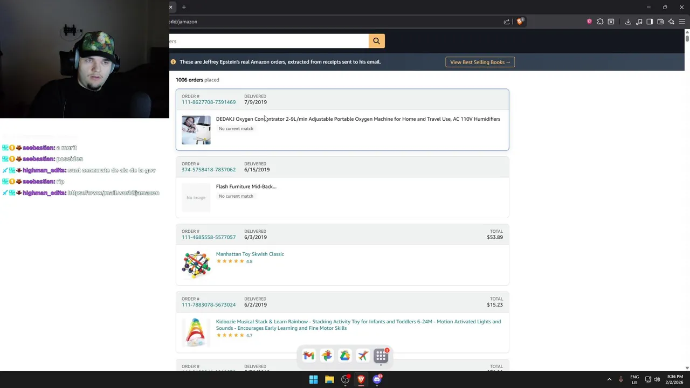Image resolution: width=690 pixels, height=388 pixels.
Task: Open the airplane Flights icon in floating dock
Action: (x=363, y=356)
